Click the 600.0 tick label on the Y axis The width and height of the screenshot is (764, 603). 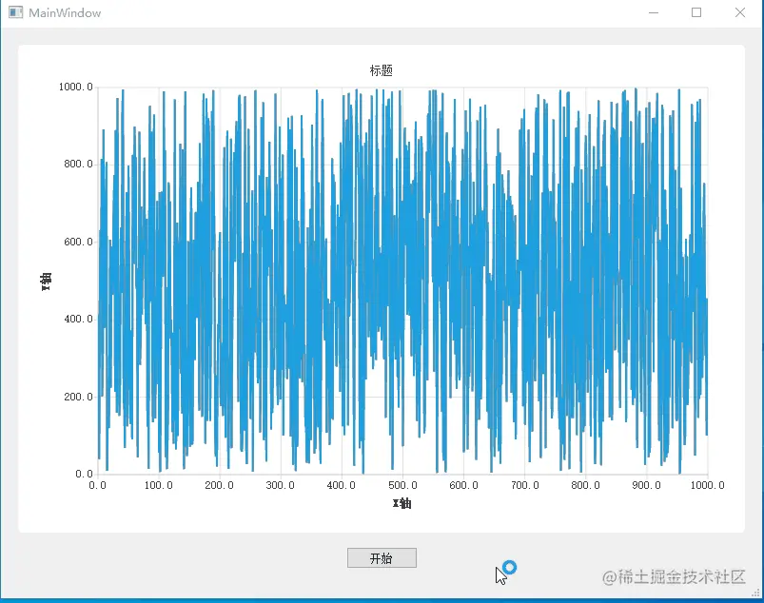coord(78,241)
